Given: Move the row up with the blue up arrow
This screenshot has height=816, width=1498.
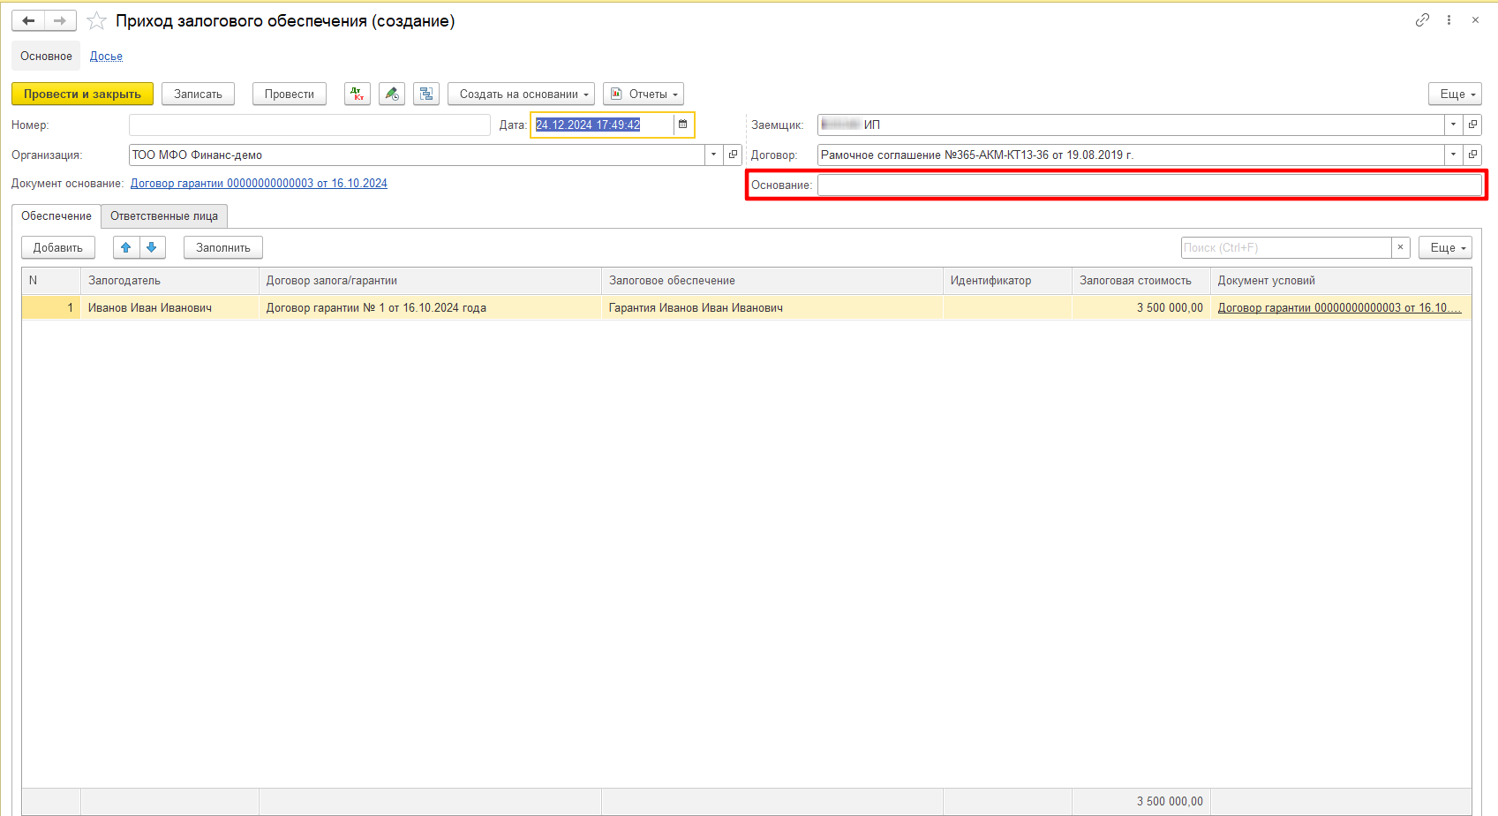Looking at the screenshot, I should [126, 247].
